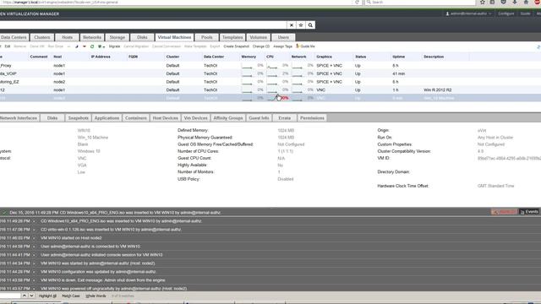Switch to the Pools tab
The height and width of the screenshot is (304, 541).
point(206,37)
